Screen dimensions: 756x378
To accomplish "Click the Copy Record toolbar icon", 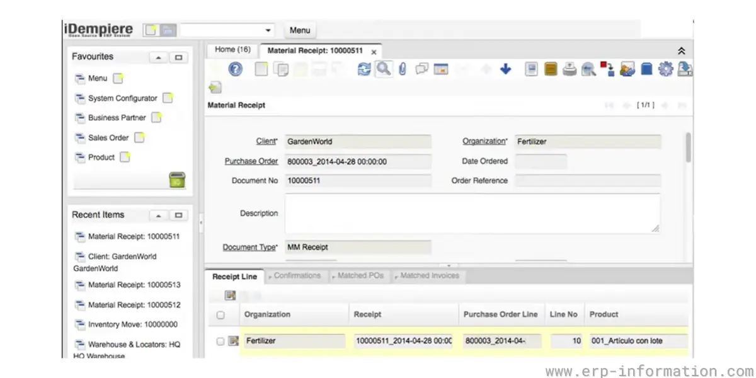I will [x=281, y=69].
